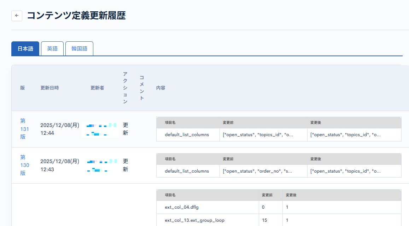The height and width of the screenshot is (226, 409).
Task: Click the 更新者 column header
Action: [97, 88]
